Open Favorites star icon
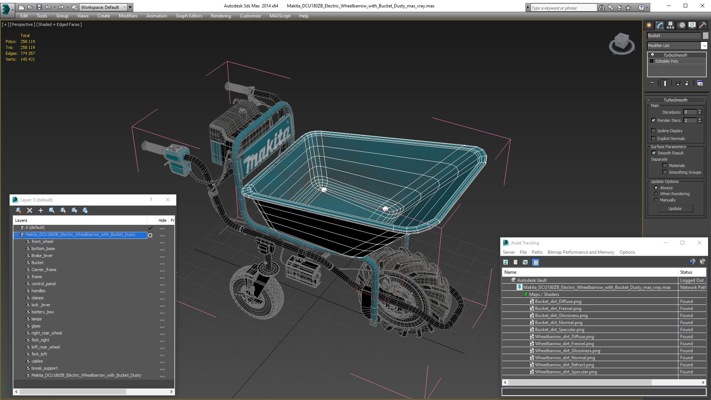The height and width of the screenshot is (400, 711). tap(628, 7)
